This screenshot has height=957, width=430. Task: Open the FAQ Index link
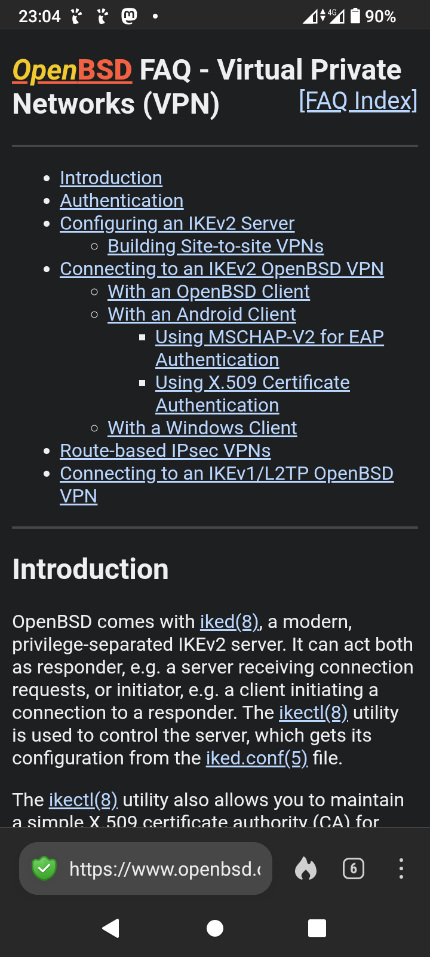pos(358,100)
